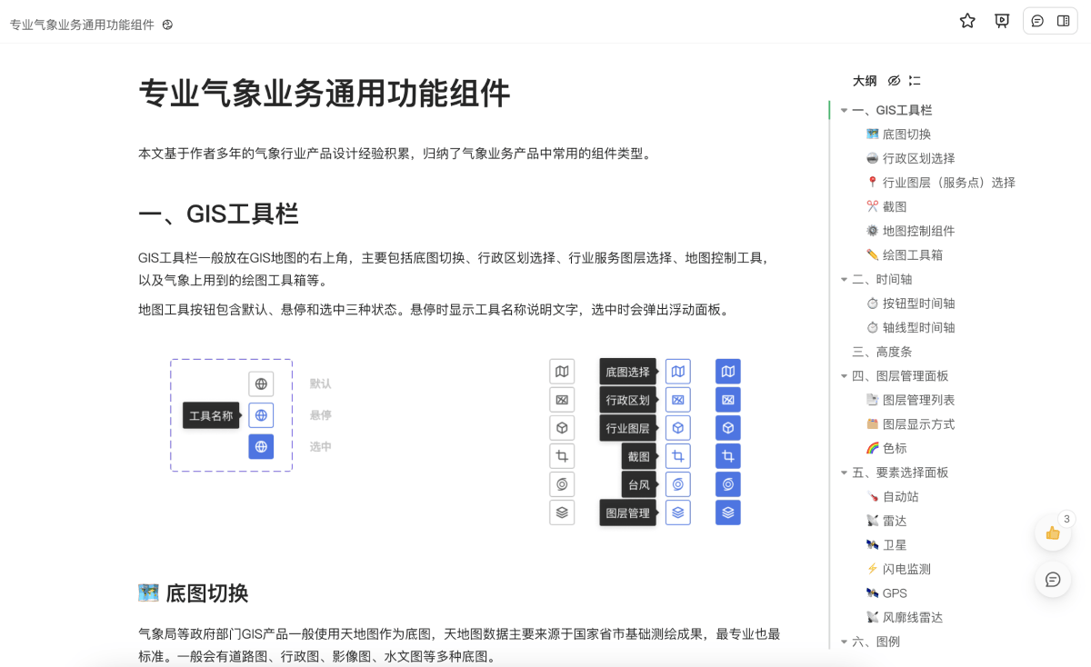Click the 行政区划 tooltip in the illustration
1091x667 pixels.
click(628, 400)
